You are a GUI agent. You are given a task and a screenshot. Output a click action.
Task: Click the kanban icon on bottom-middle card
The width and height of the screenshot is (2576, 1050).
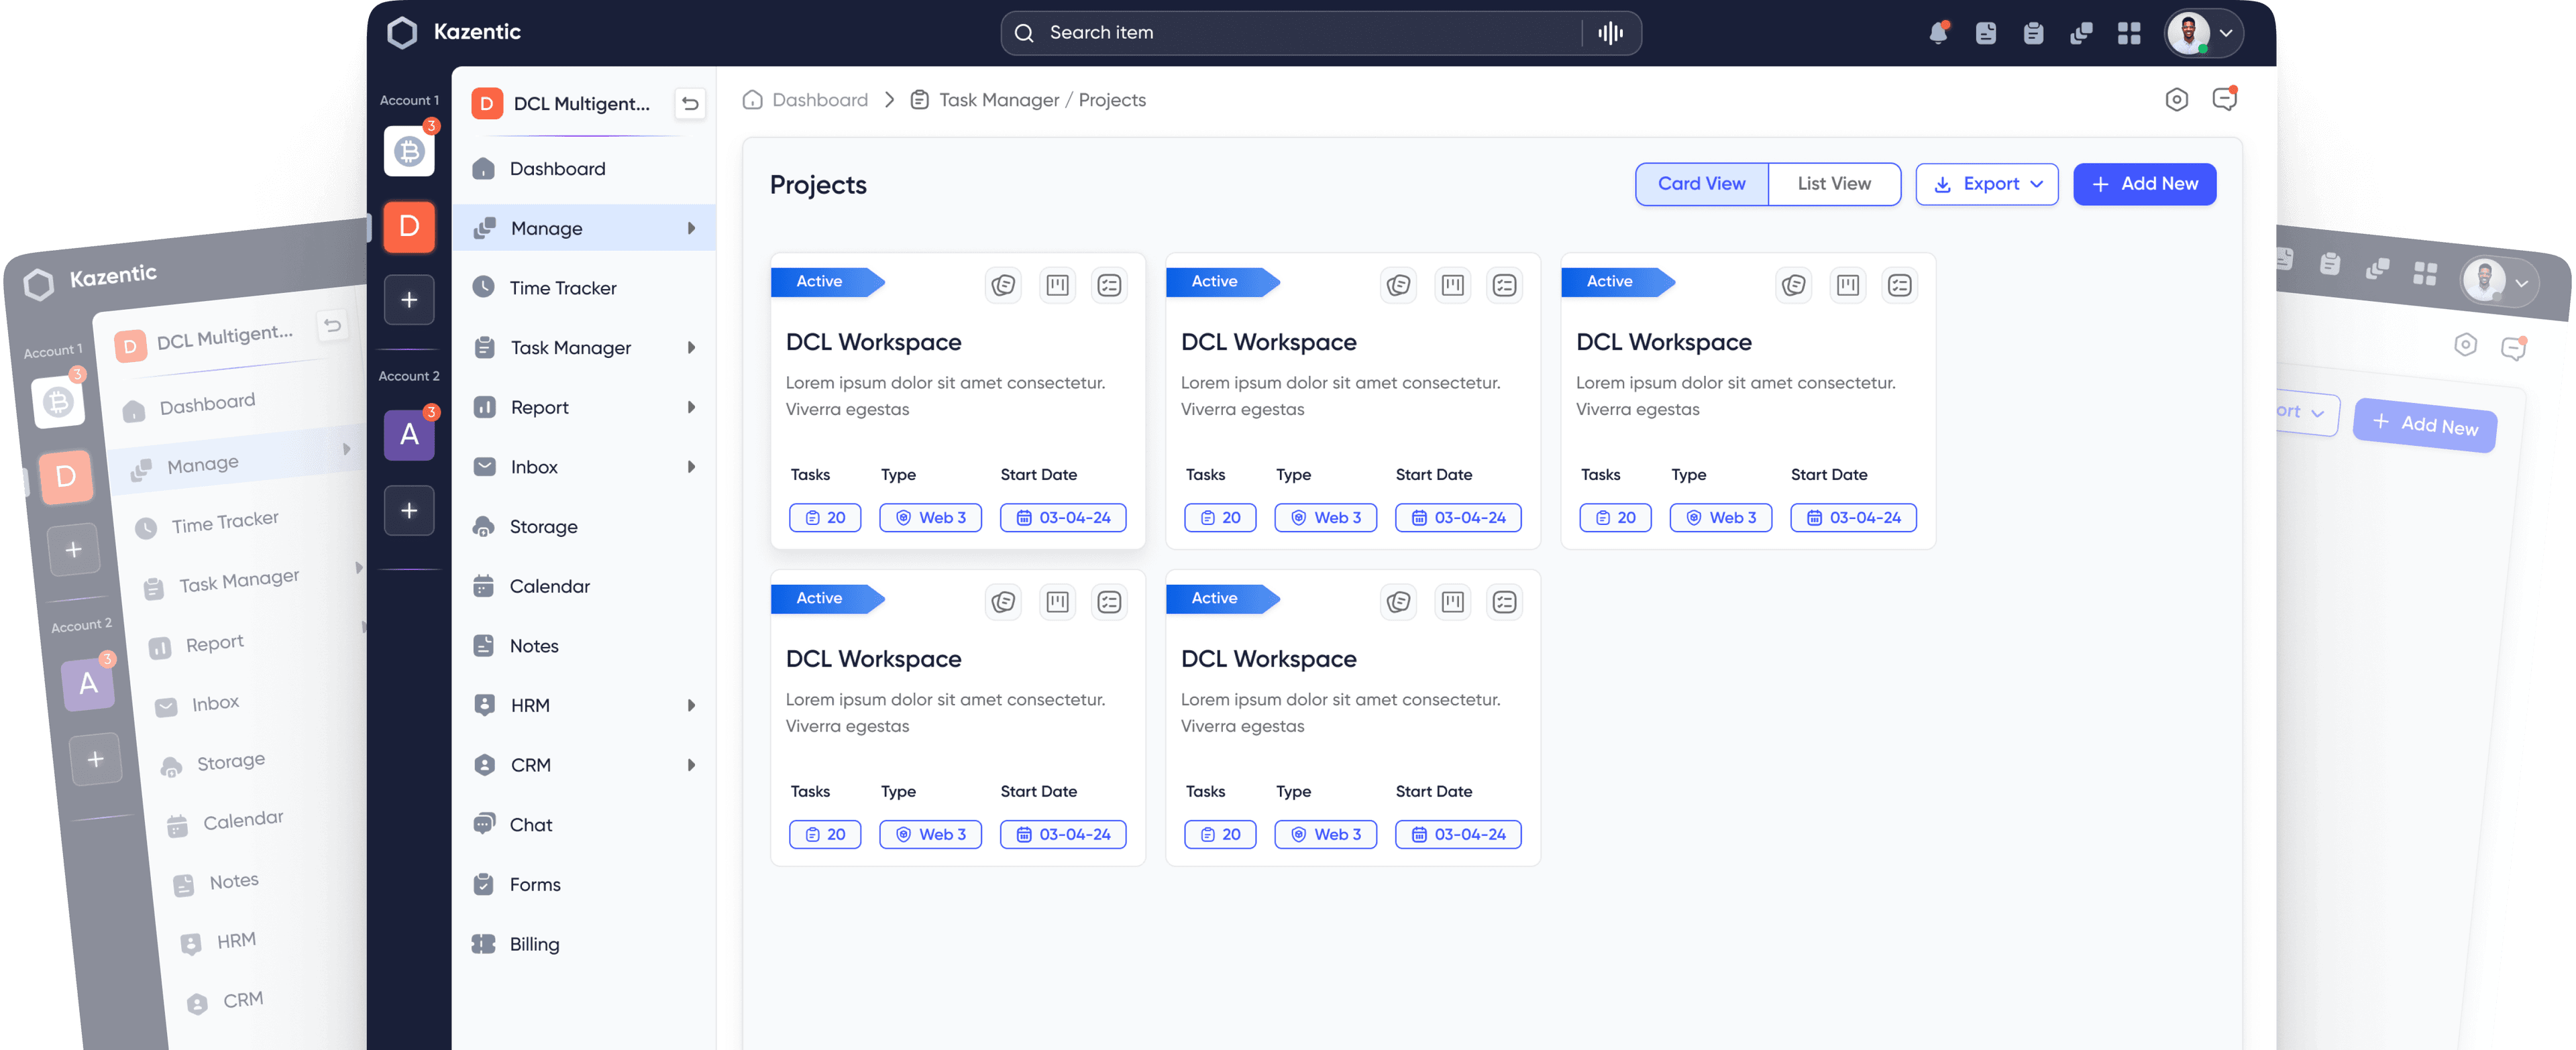(x=1452, y=601)
